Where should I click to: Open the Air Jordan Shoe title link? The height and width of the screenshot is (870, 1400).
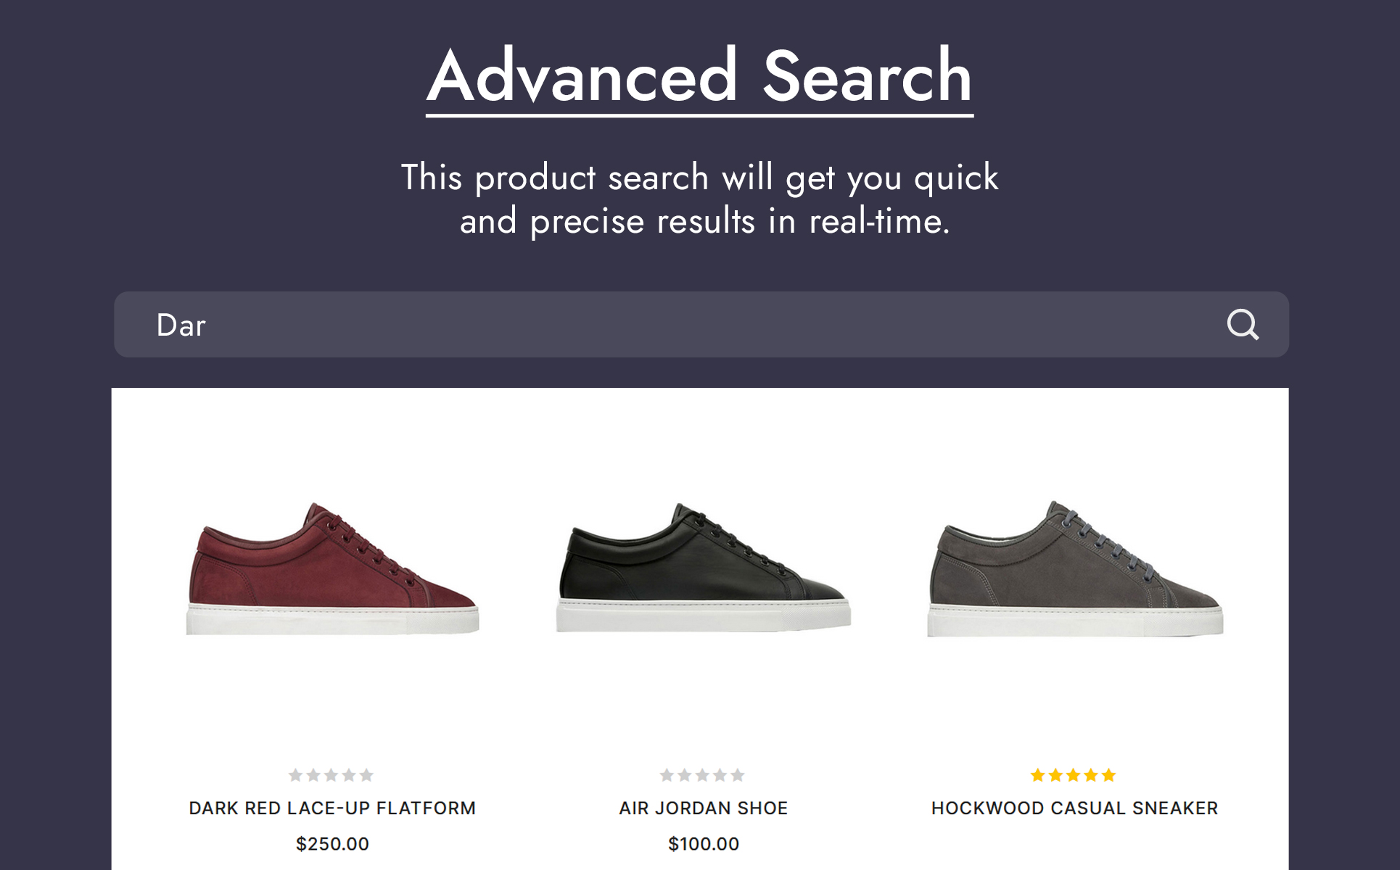pyautogui.click(x=704, y=808)
